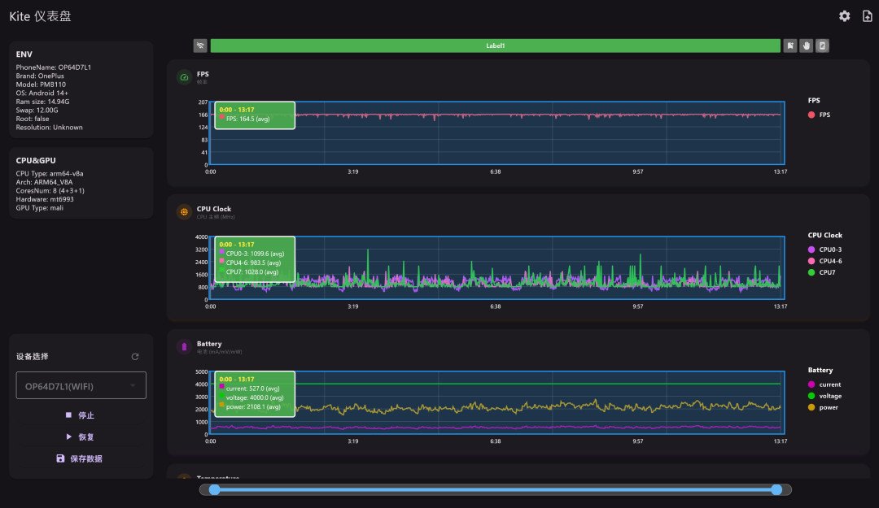Click the phone screenshot icon beside the hand
Viewport: 879px width, 508px height.
[x=822, y=46]
